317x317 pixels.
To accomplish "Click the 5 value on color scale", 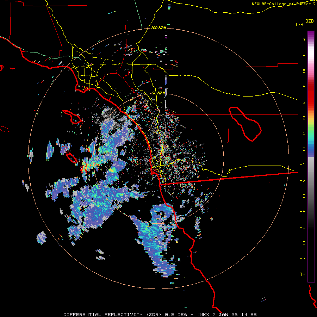I will (x=304, y=71).
